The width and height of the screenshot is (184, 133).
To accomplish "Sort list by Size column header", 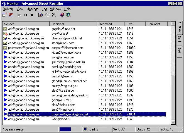I will tap(135, 24).
